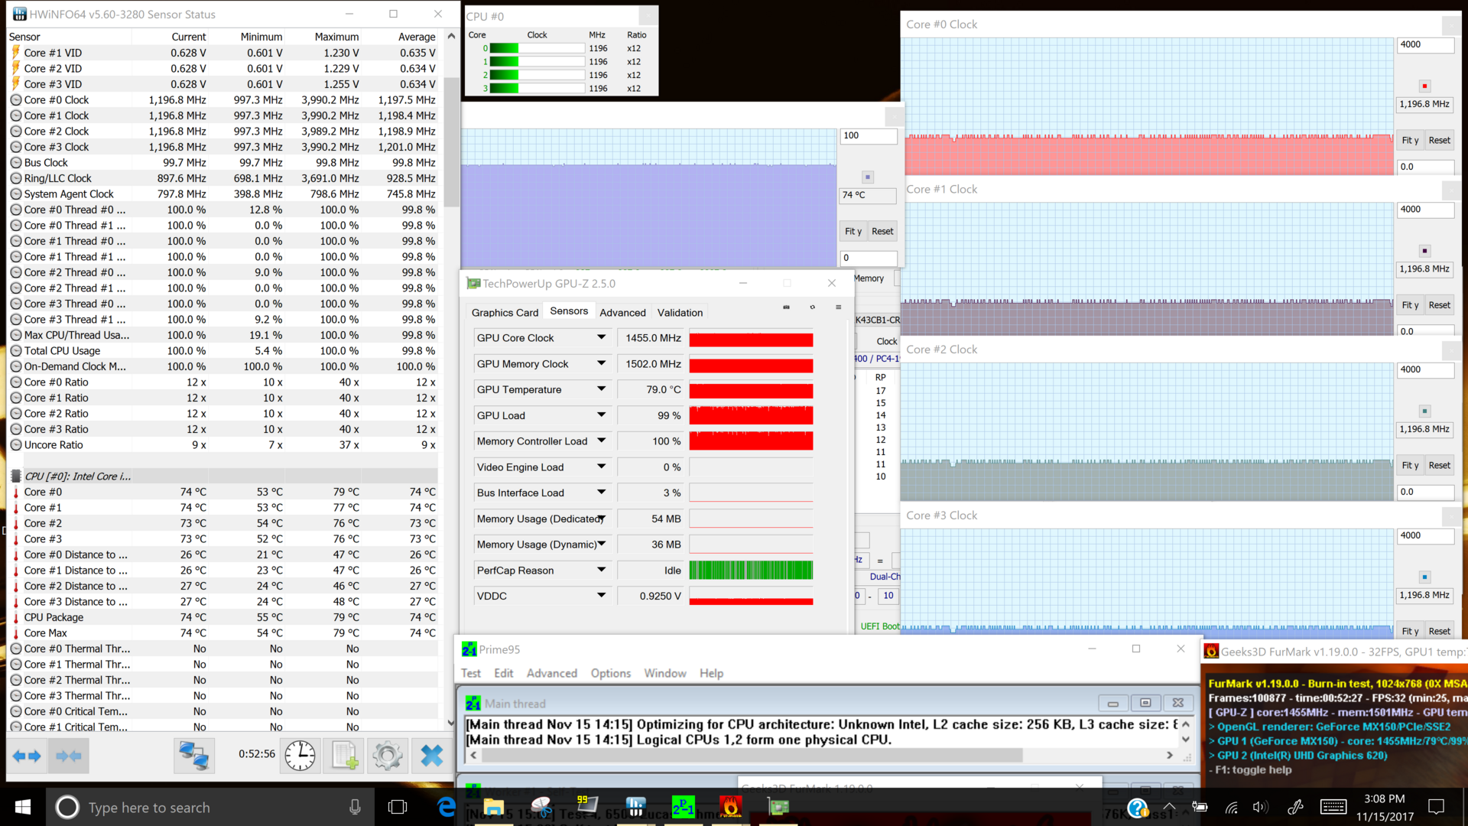1468x826 pixels.
Task: Click the battery tray icon
Action: (1200, 808)
